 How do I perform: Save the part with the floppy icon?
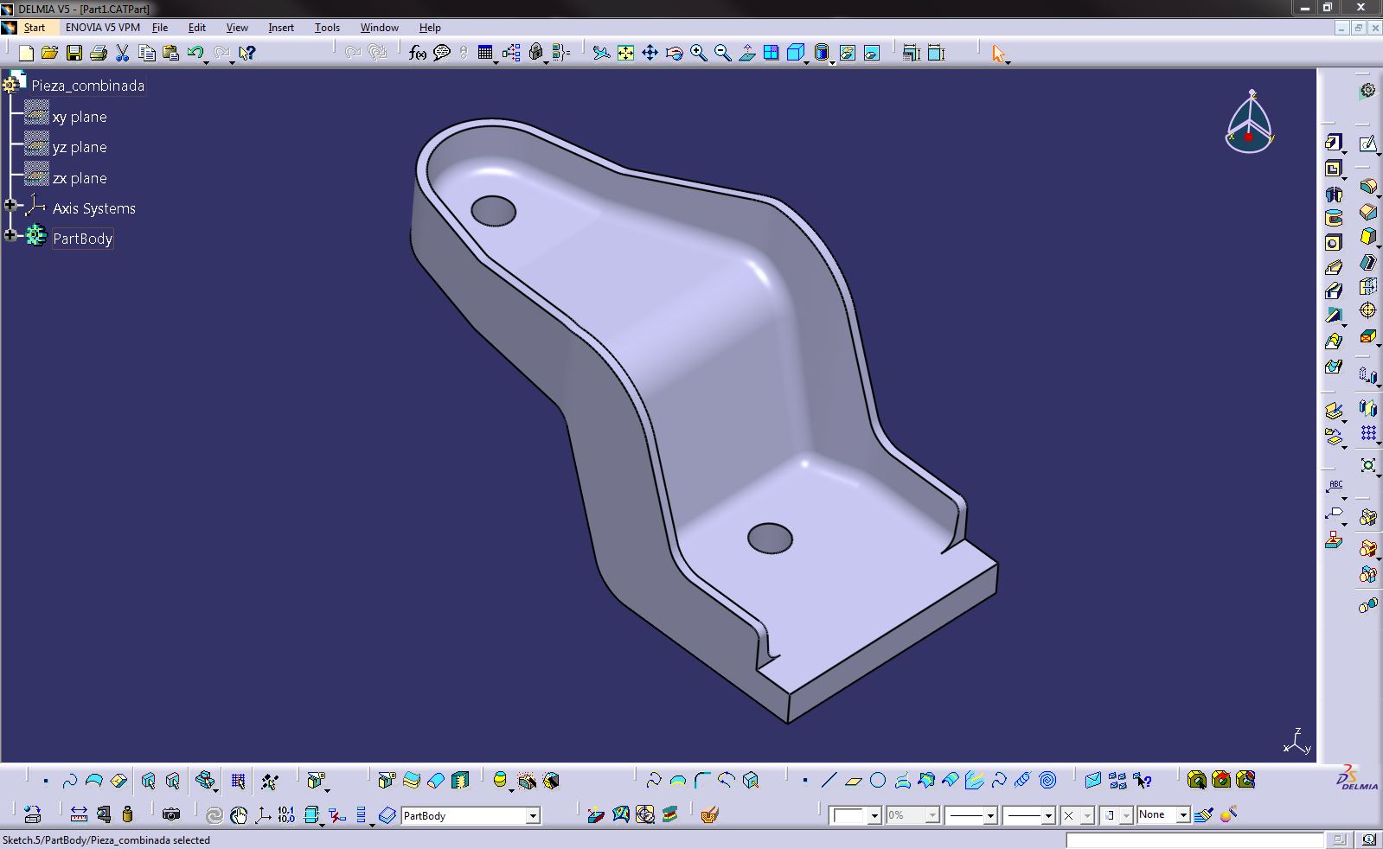pos(74,53)
